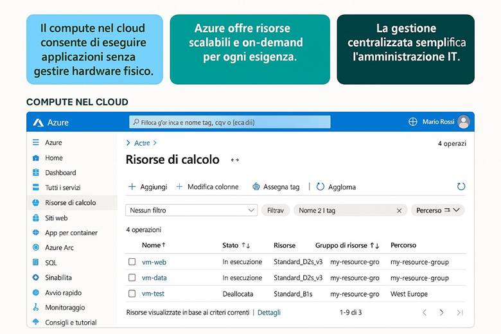Go to previous page arrow
This screenshot has height=334, width=501.
point(425,313)
